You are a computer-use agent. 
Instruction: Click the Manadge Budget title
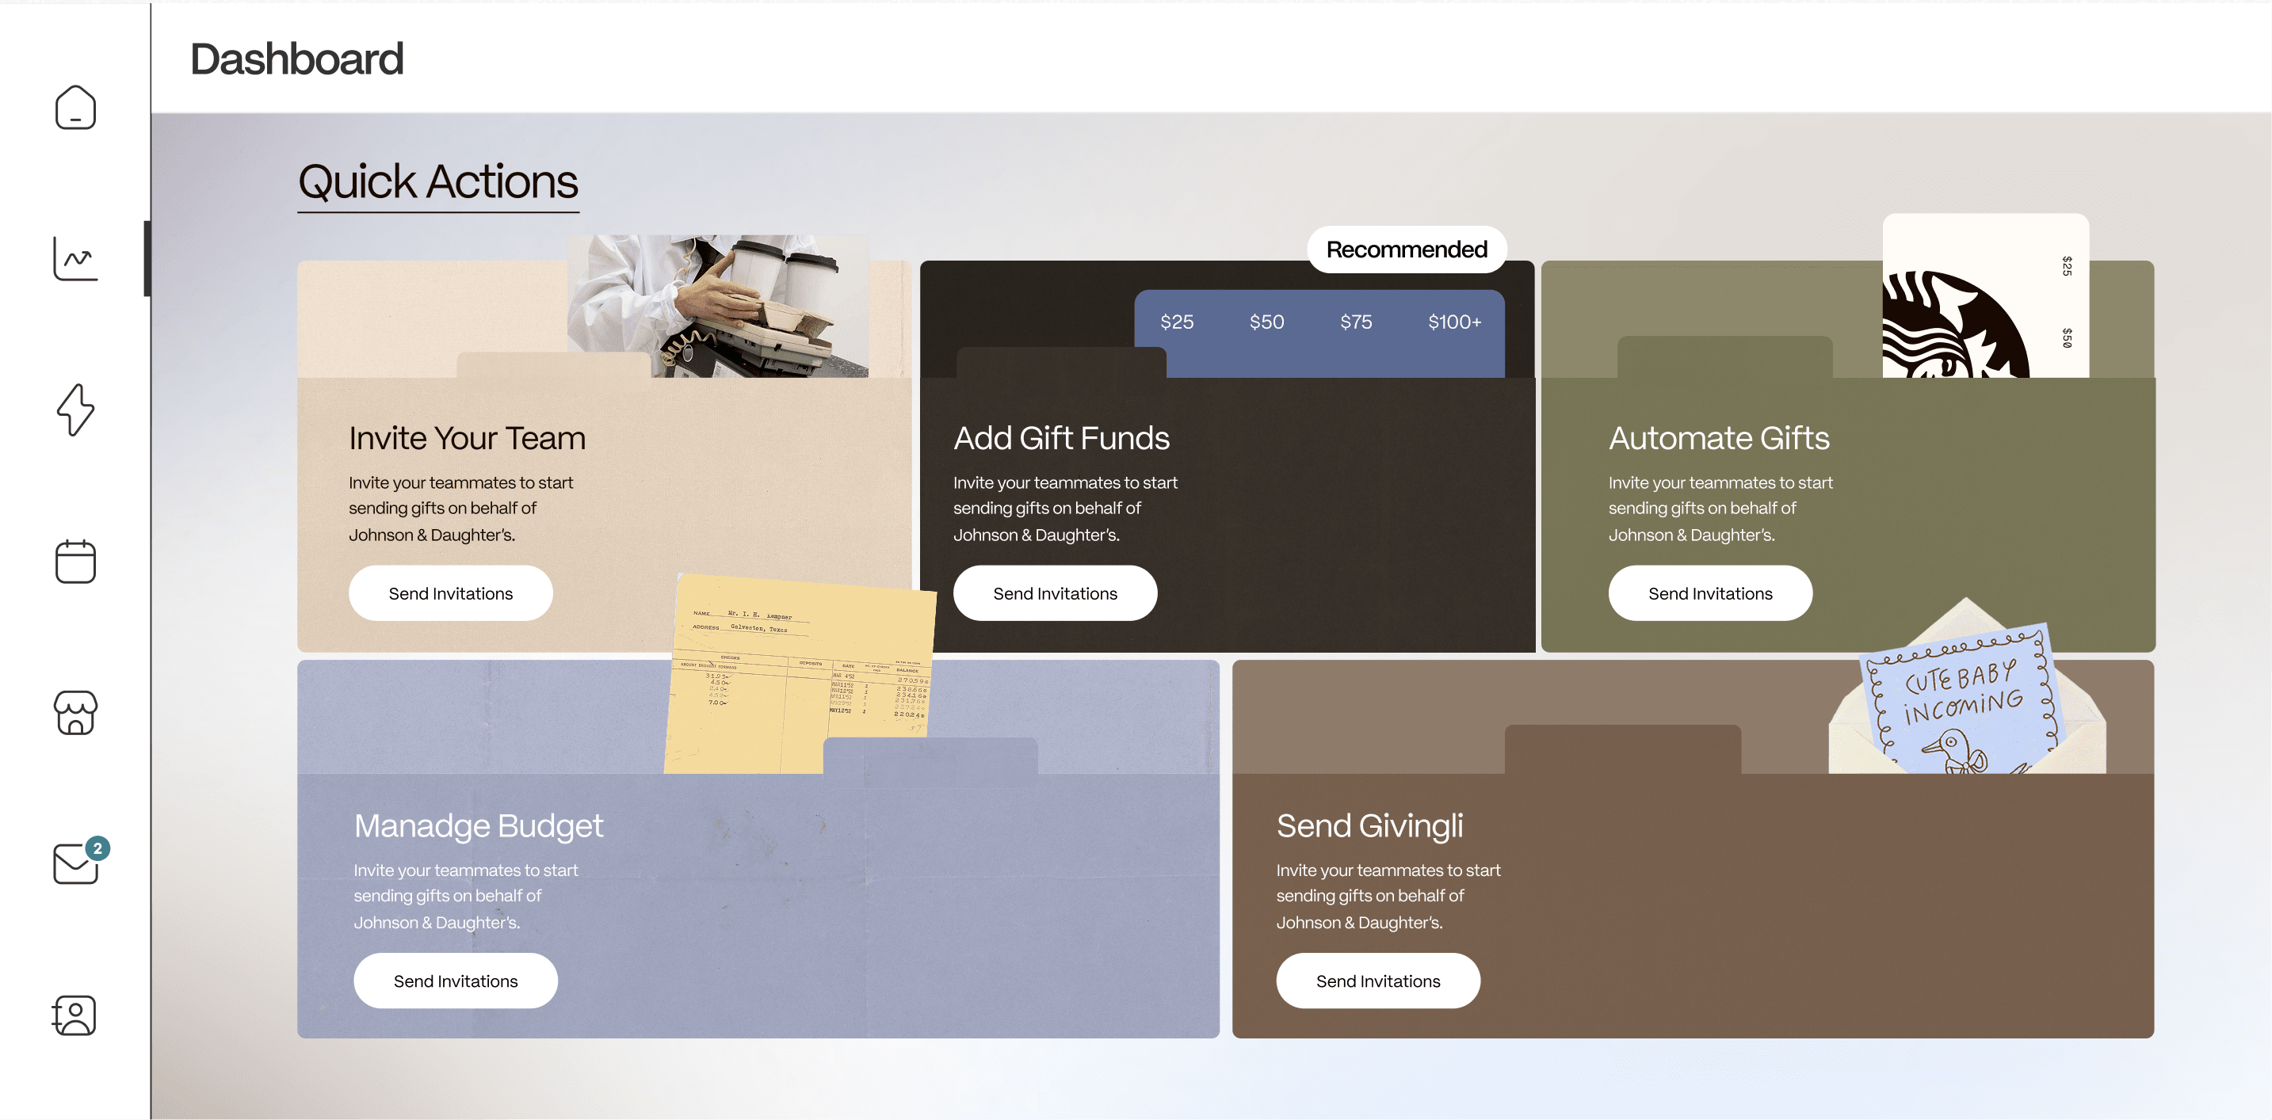click(478, 825)
